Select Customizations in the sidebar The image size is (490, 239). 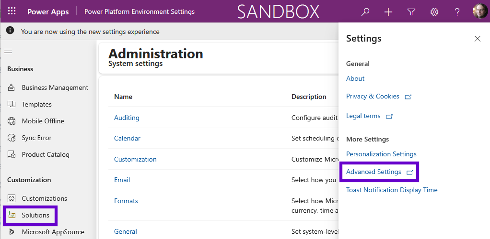[45, 198]
